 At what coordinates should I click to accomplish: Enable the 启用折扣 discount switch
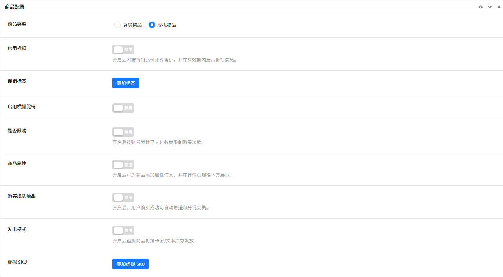[123, 50]
